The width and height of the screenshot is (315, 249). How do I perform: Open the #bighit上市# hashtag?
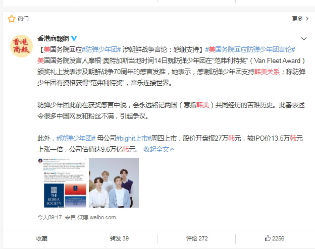pyautogui.click(x=134, y=138)
